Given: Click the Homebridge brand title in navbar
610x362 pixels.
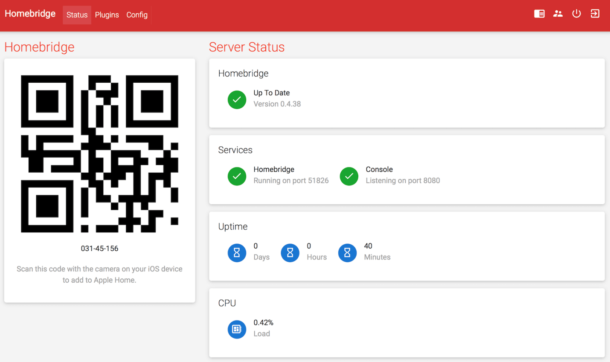Looking at the screenshot, I should coord(30,14).
